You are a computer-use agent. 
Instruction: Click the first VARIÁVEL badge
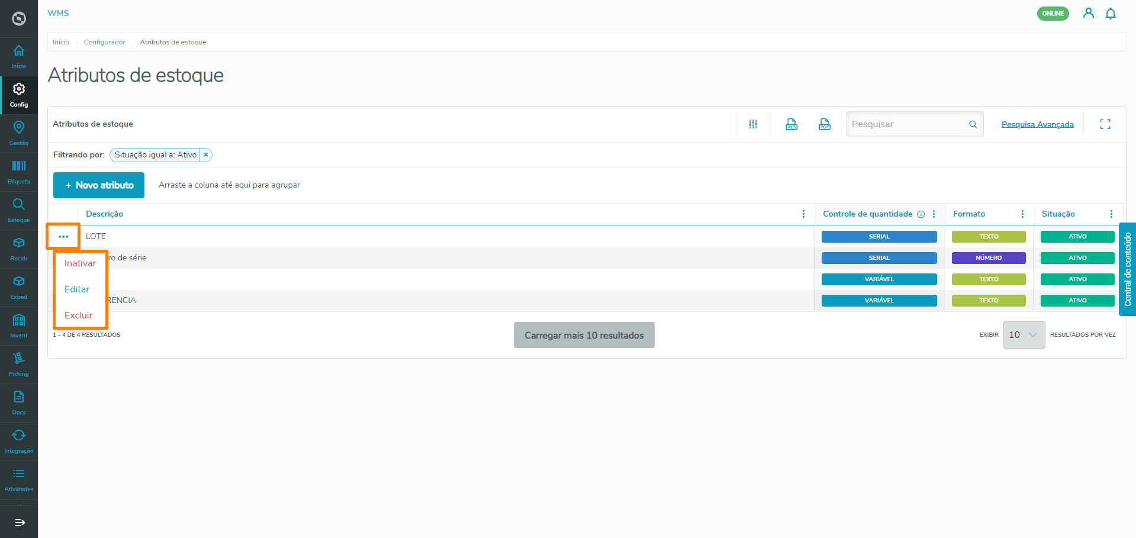point(879,279)
